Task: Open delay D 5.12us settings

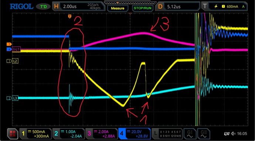Action: click(x=178, y=7)
